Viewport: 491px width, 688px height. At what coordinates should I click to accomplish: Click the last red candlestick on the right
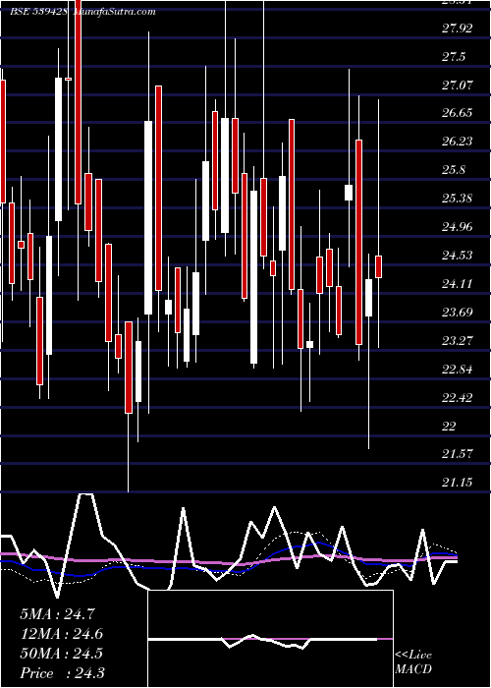378,266
